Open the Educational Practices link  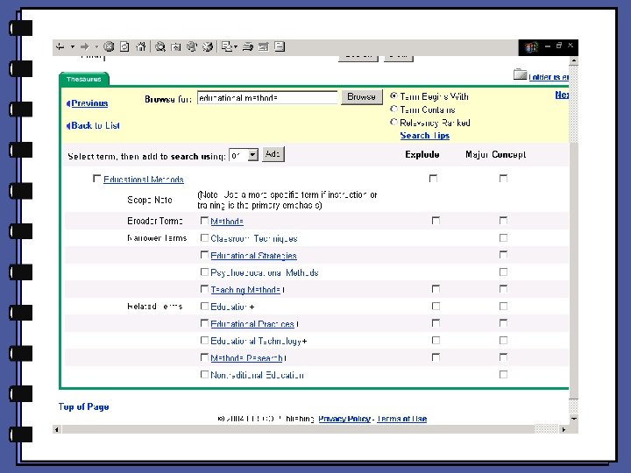pyautogui.click(x=252, y=324)
